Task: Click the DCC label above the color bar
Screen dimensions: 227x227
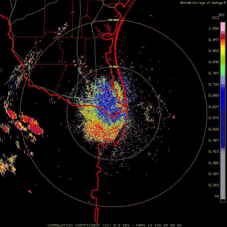Action: 221,15
